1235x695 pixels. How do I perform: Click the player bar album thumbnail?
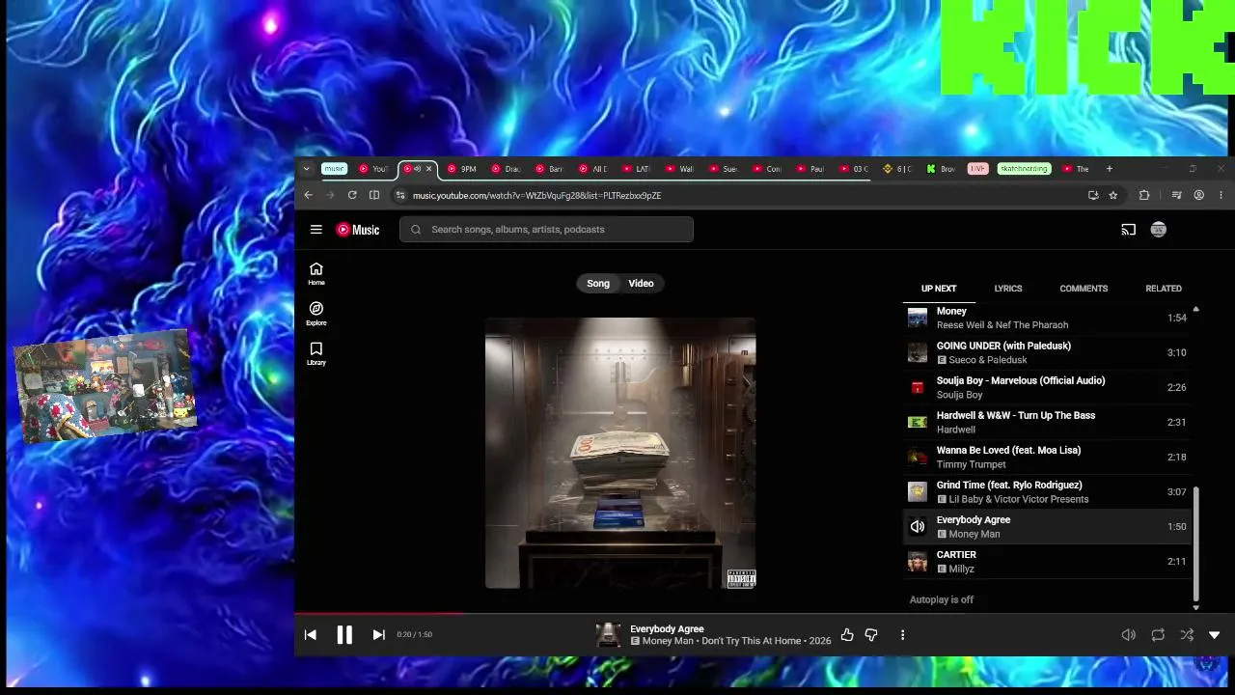point(609,634)
